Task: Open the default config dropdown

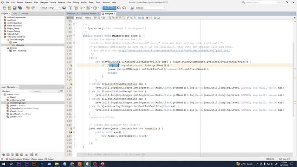Action: coord(50,8)
